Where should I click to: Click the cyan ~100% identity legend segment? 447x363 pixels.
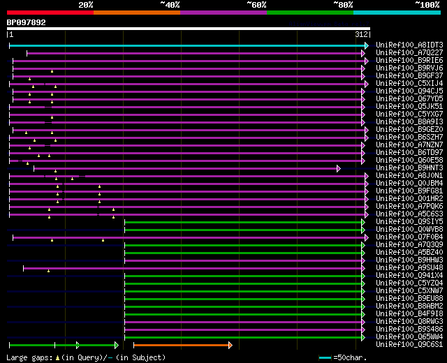click(396, 12)
